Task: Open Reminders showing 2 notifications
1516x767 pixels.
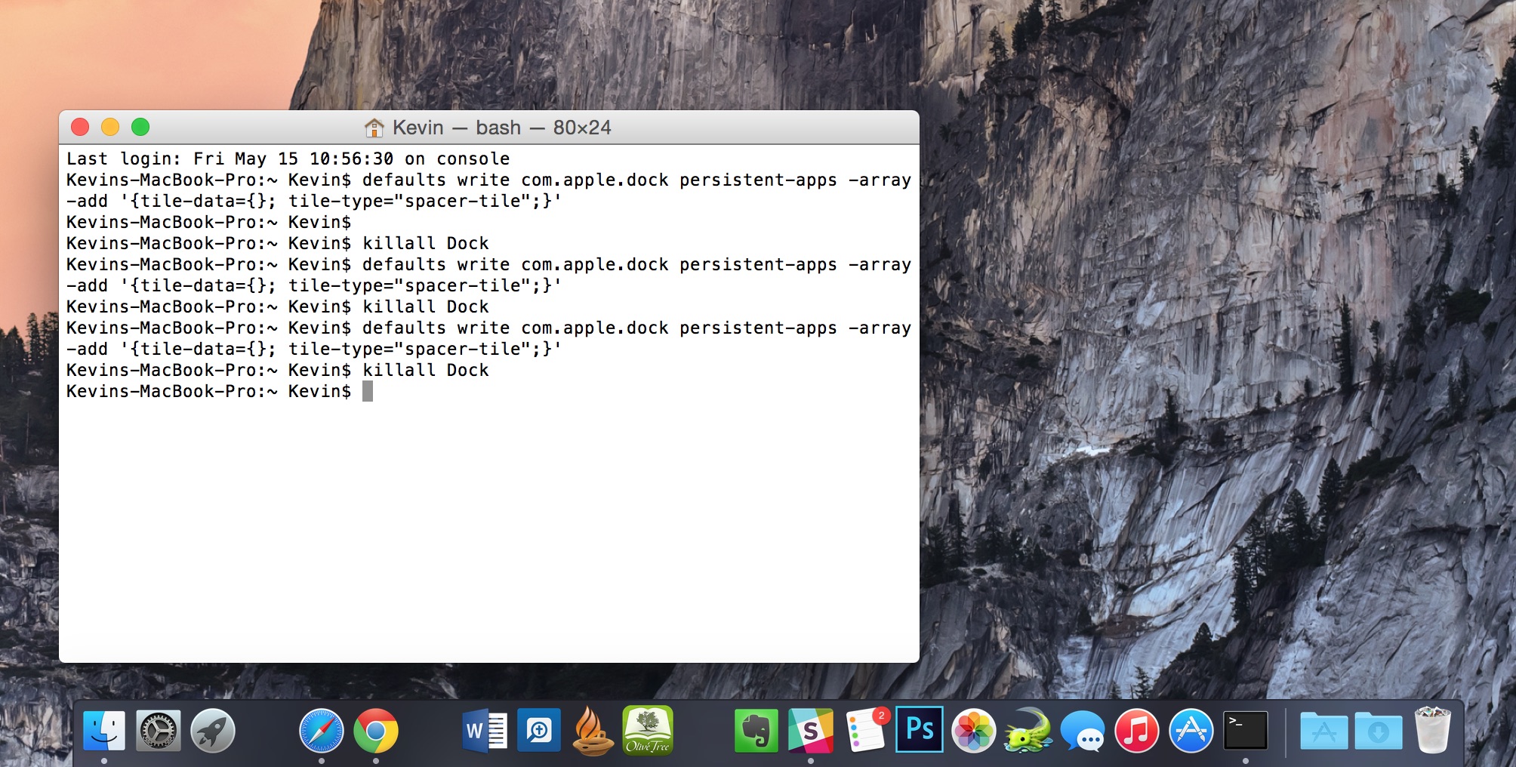Action: coord(864,731)
